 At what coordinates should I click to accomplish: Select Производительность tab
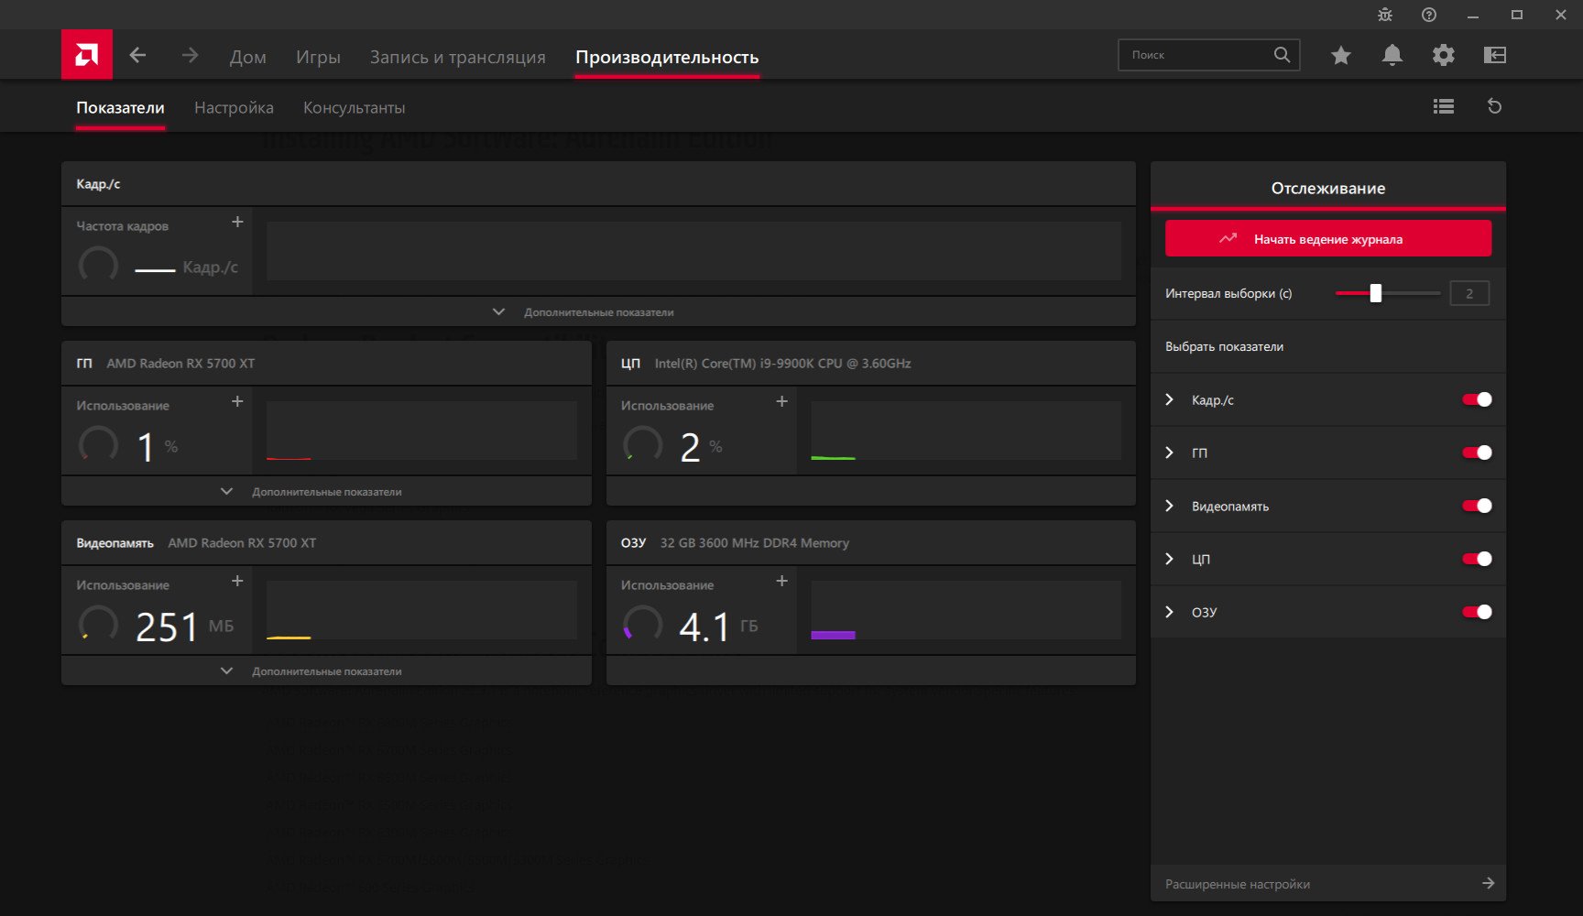click(667, 57)
